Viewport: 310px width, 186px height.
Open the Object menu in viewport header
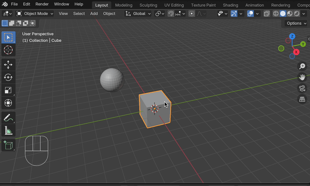tap(109, 14)
